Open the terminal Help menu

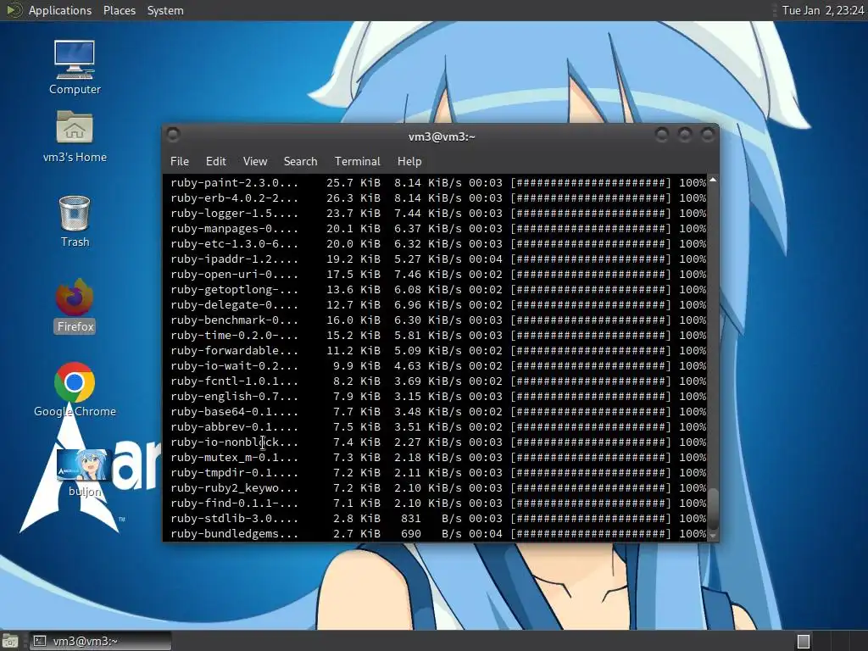coord(409,161)
